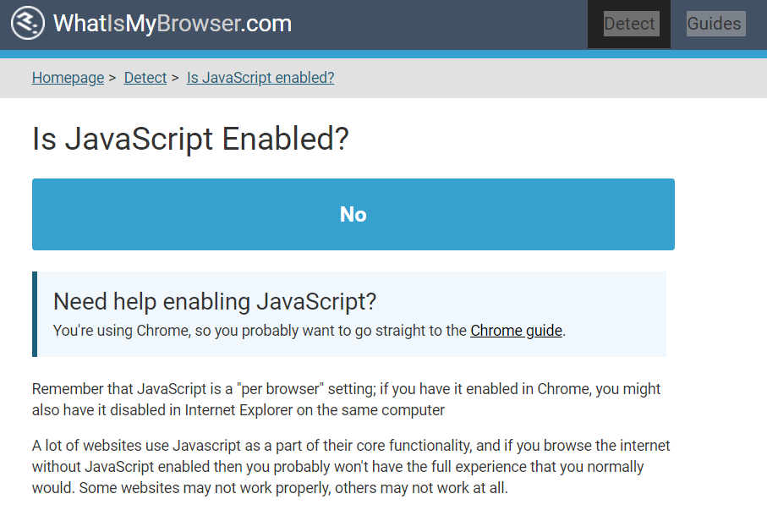Click the WhatIsMyBrowser.com site name text

coord(173,24)
